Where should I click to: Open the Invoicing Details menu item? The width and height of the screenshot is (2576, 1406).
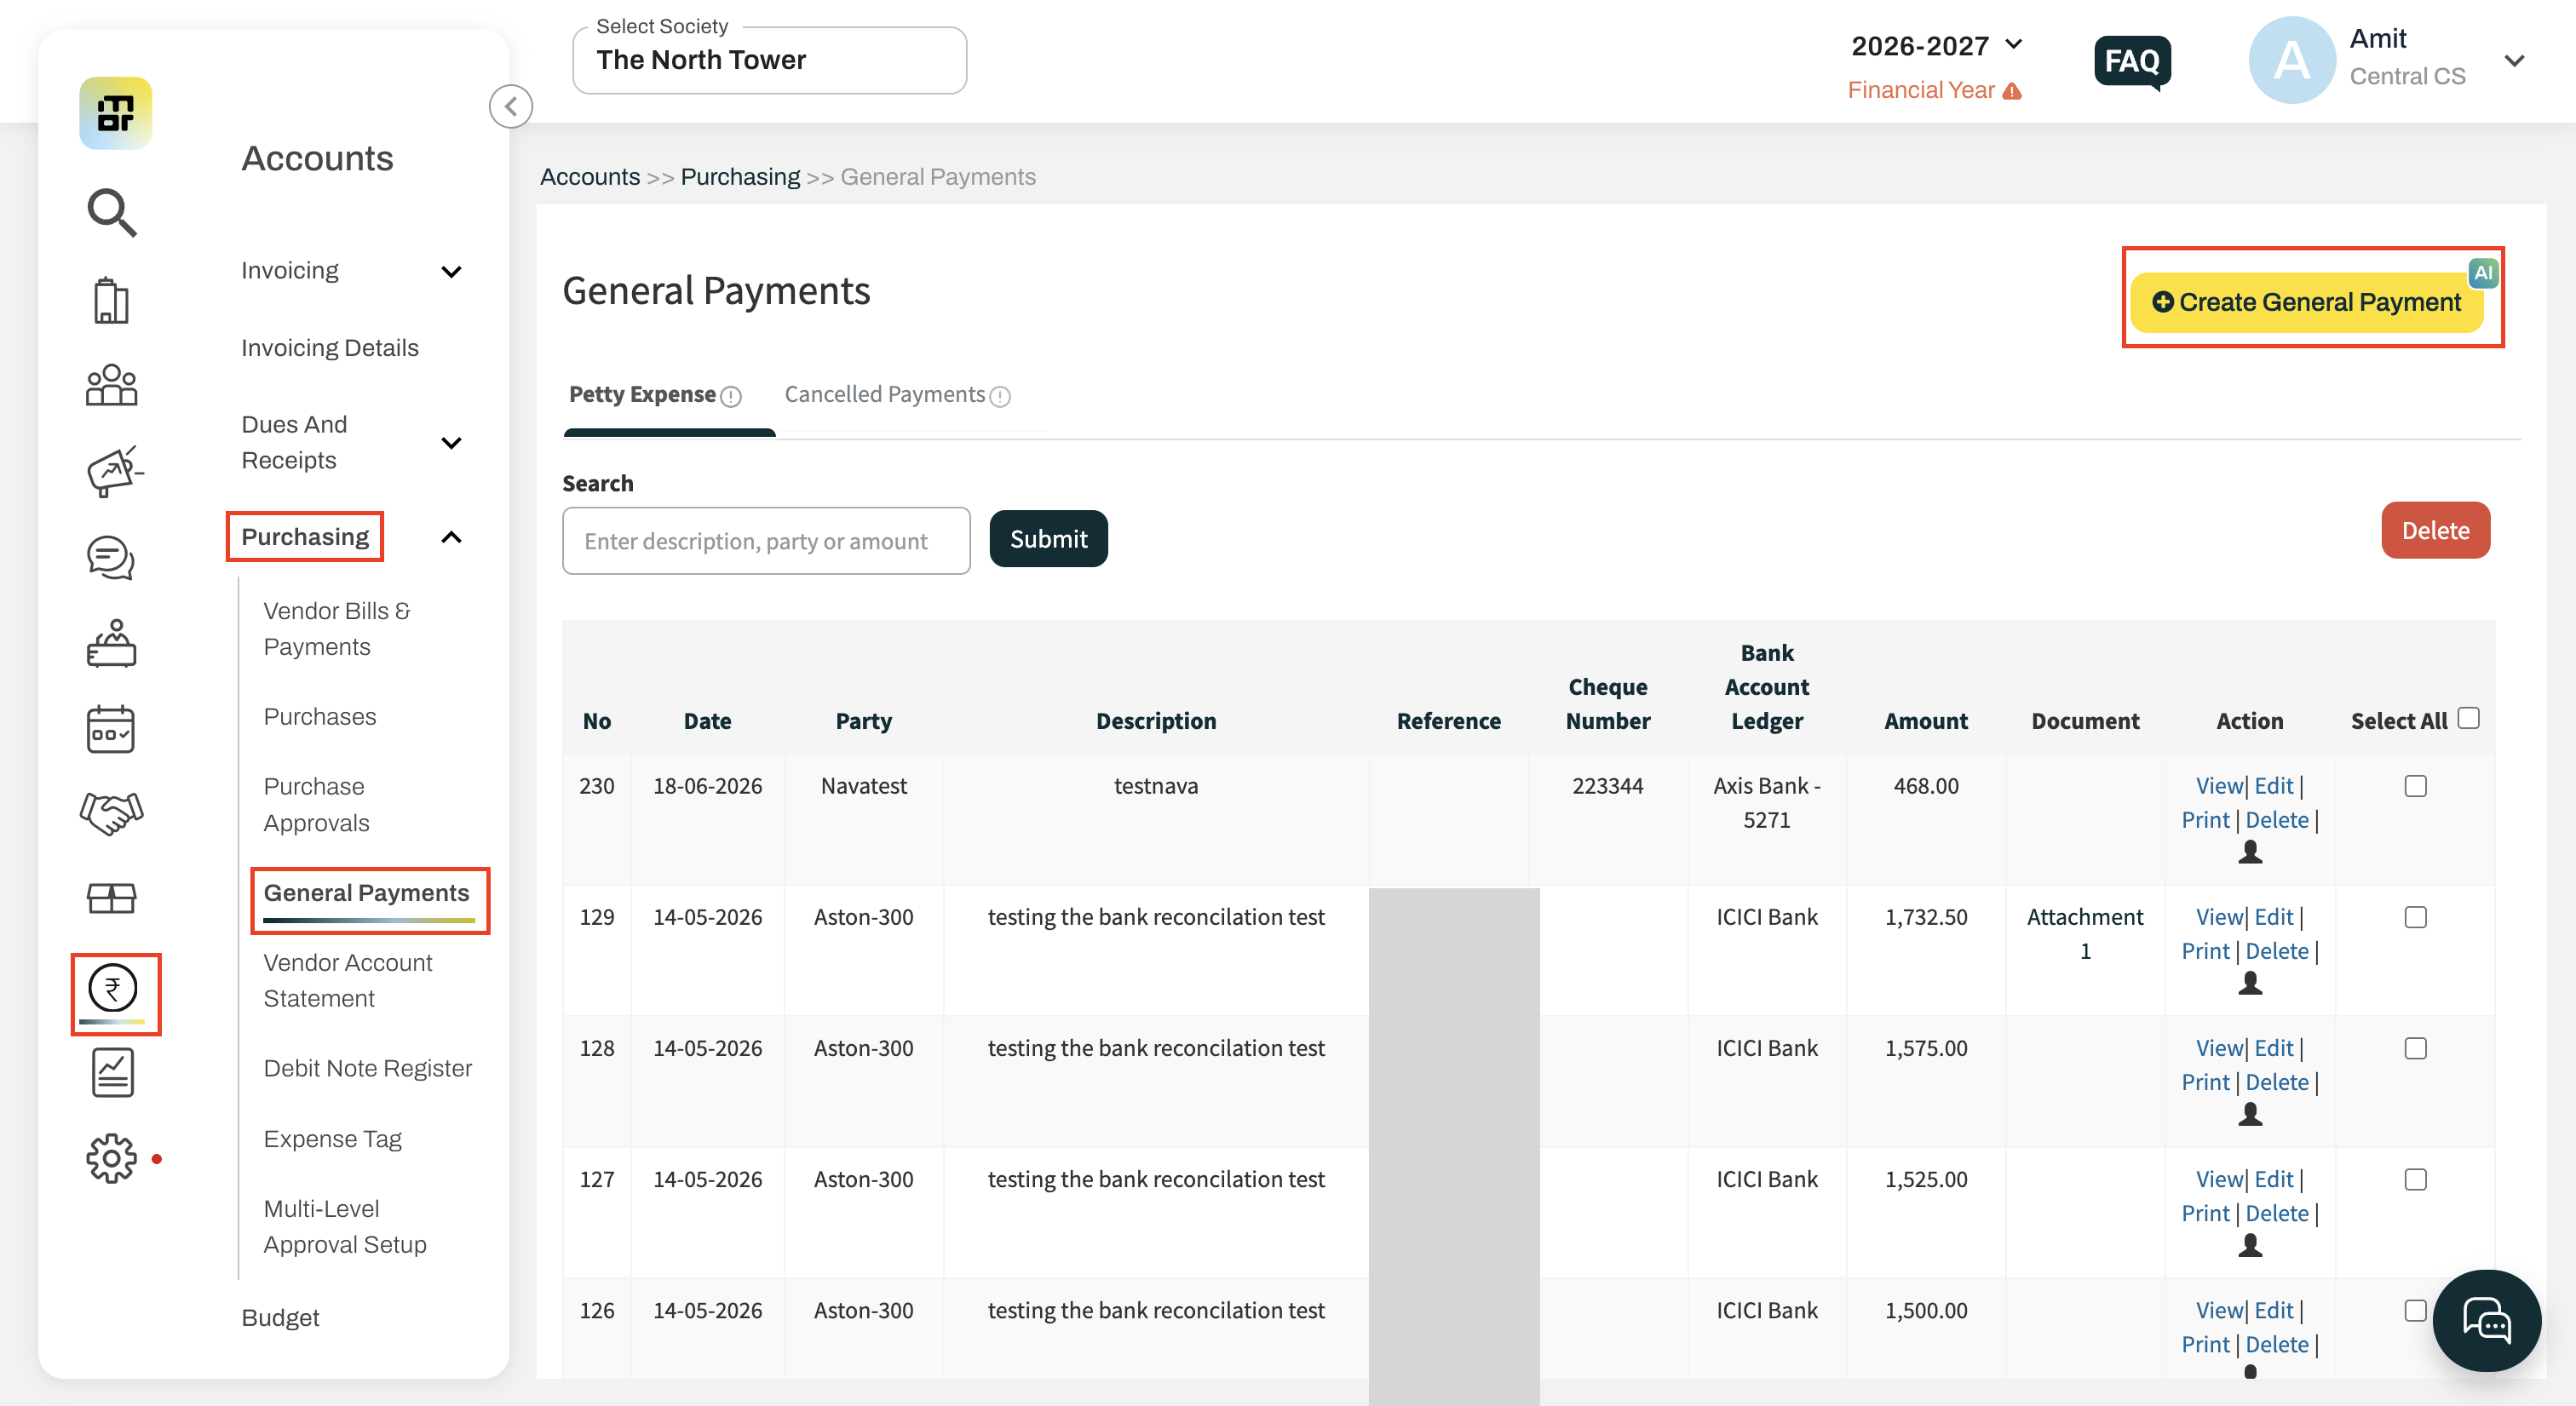click(x=330, y=347)
